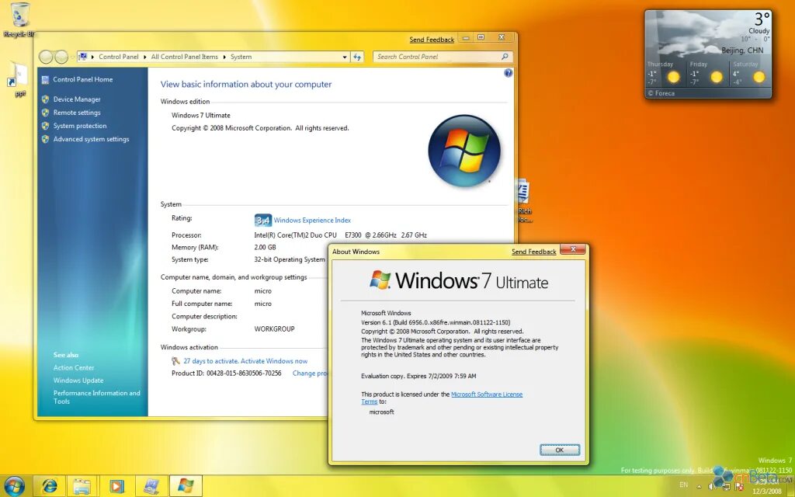This screenshot has width=795, height=497.
Task: Open Windows Explorer from the taskbar
Action: point(82,486)
